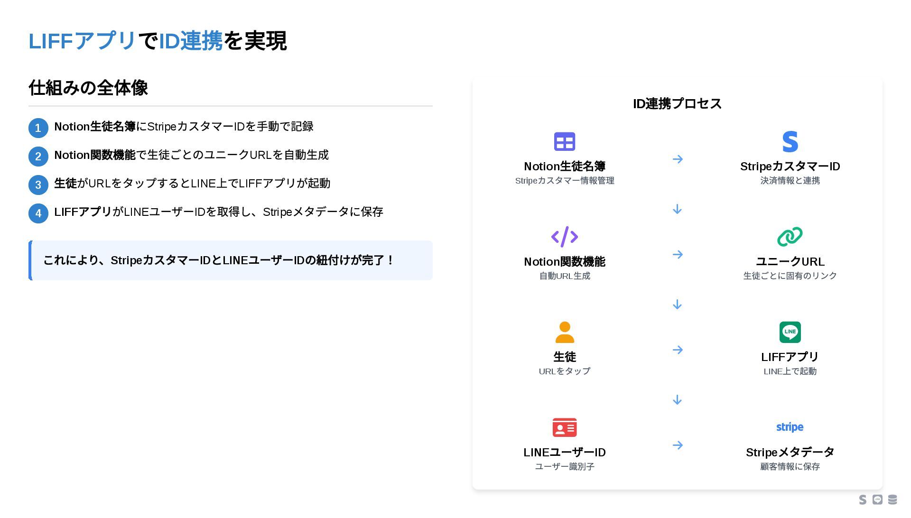Click the green chain link icon
The image size is (911, 518).
(790, 237)
